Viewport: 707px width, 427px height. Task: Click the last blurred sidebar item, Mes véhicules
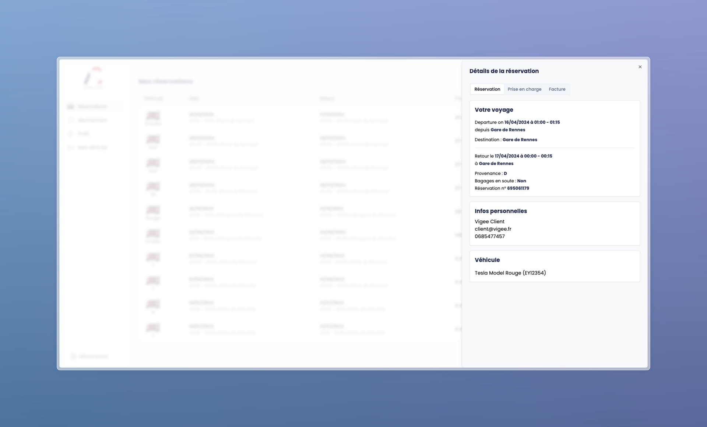pyautogui.click(x=92, y=147)
